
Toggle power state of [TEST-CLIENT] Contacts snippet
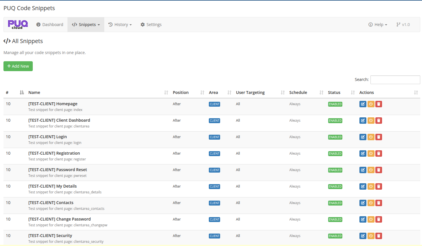[x=371, y=203]
